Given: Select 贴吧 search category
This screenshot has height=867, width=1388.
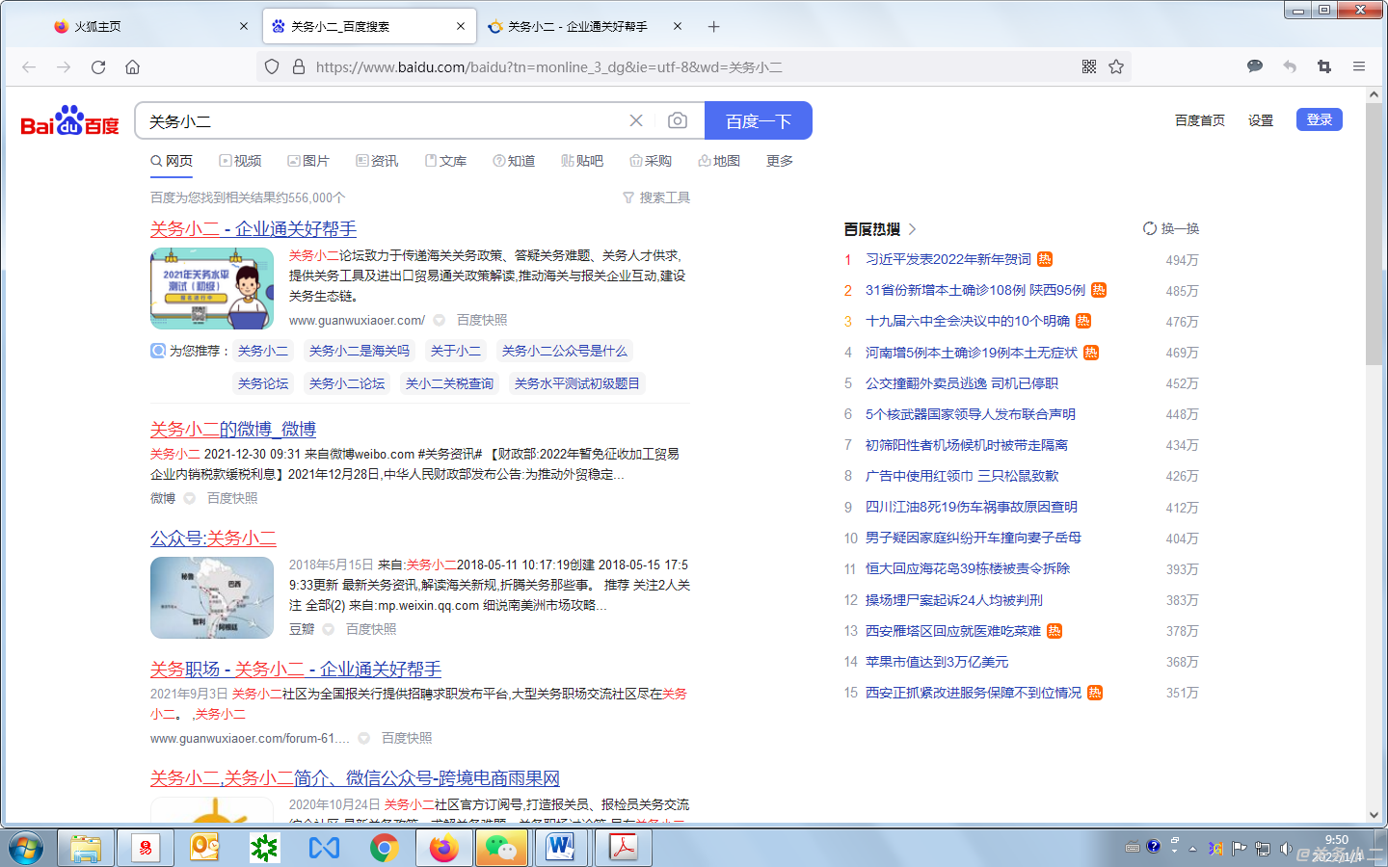Looking at the screenshot, I should [582, 161].
